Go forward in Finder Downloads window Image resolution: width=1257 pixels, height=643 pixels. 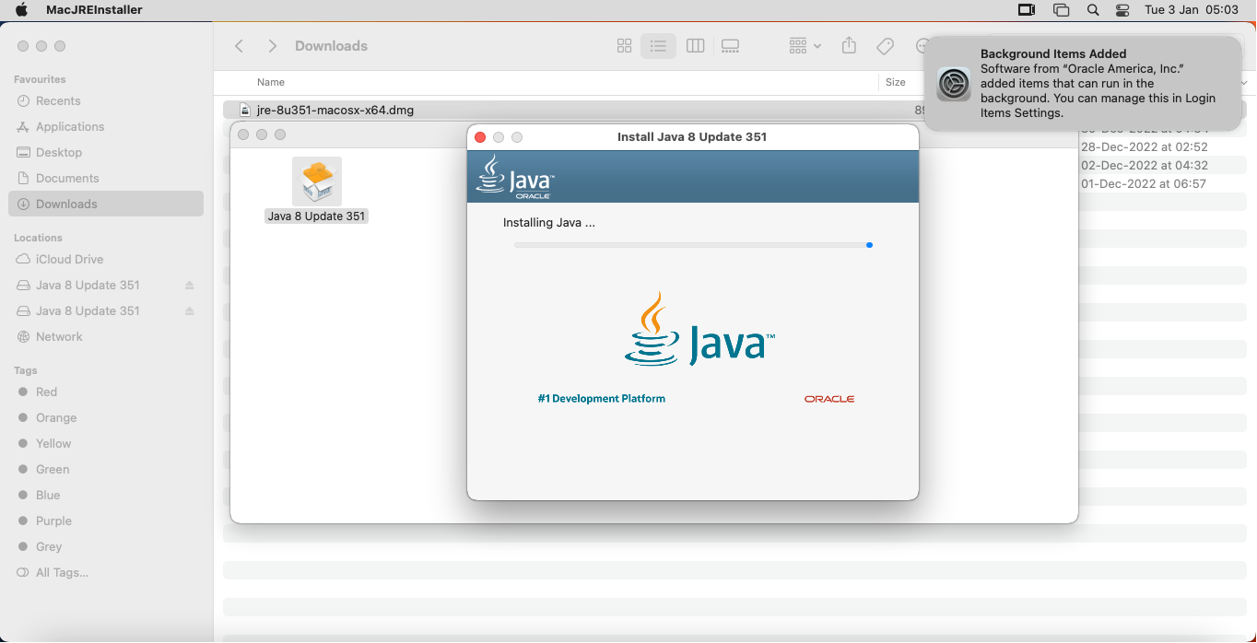(x=272, y=46)
